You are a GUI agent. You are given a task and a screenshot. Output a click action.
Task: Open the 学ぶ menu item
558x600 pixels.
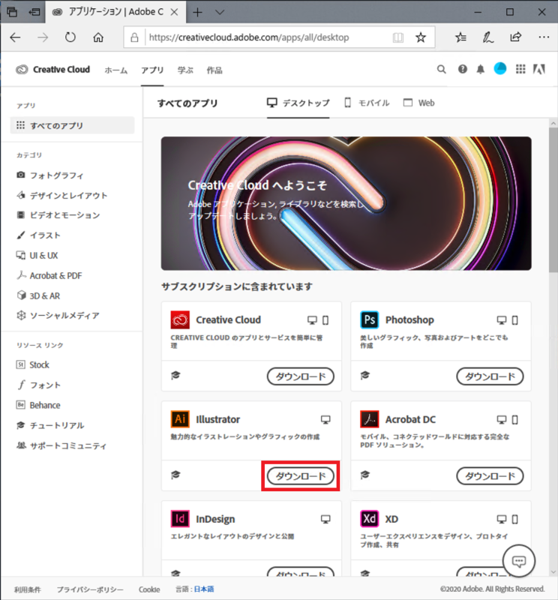185,70
